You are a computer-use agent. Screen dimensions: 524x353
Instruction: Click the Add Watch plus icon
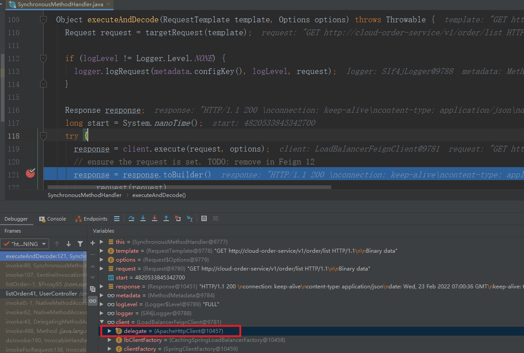[93, 243]
